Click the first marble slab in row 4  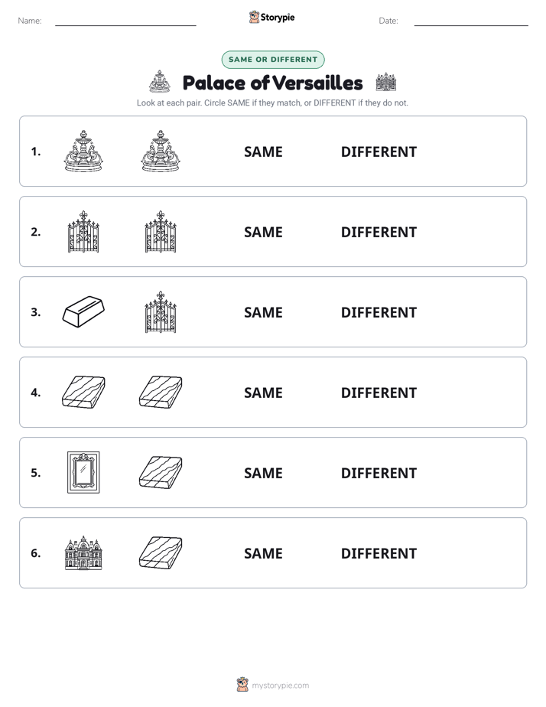tap(83, 393)
